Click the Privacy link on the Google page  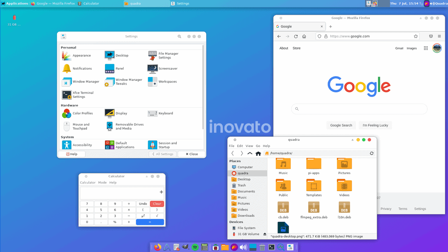tap(386, 208)
